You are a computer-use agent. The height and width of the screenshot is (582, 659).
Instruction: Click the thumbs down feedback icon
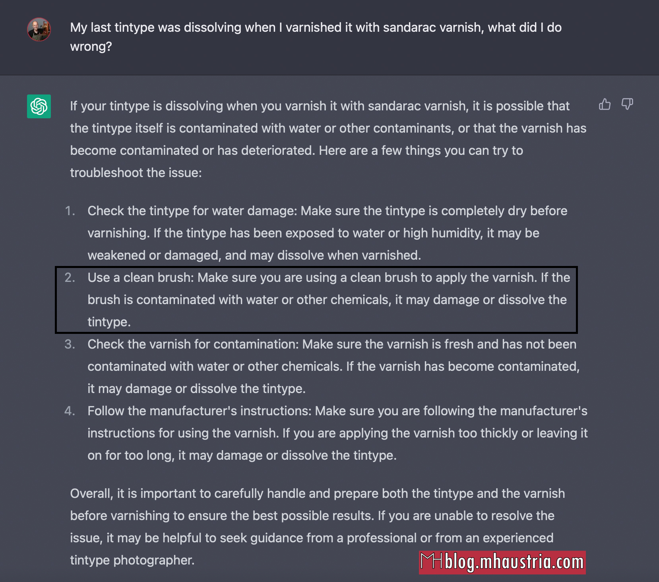click(627, 104)
